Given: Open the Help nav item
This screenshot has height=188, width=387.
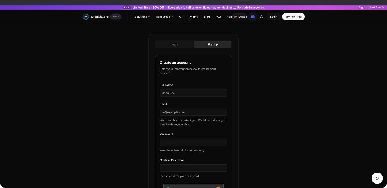Looking at the screenshot, I should point(230,17).
